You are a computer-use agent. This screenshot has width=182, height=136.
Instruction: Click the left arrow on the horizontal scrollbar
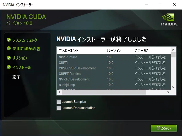coord(59,92)
